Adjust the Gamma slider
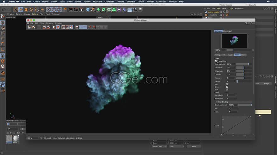 pyautogui.click(x=244, y=81)
